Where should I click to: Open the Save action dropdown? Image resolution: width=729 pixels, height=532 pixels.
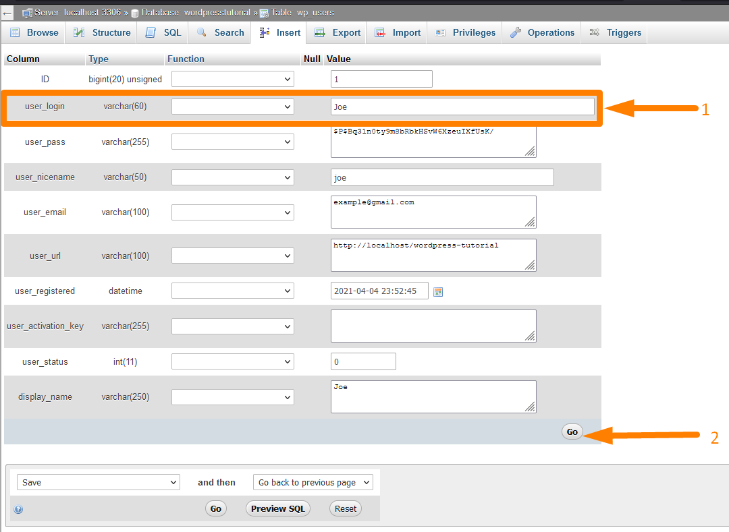tap(98, 482)
